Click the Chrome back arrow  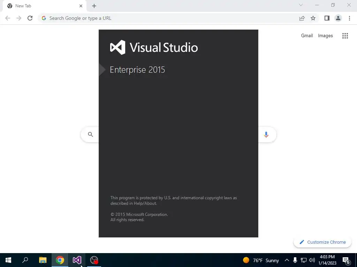[x=8, y=18]
